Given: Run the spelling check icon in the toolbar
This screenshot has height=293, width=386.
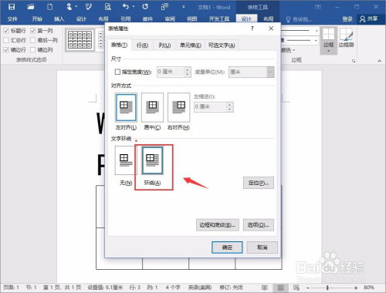Looking at the screenshot, I should 88,7.
